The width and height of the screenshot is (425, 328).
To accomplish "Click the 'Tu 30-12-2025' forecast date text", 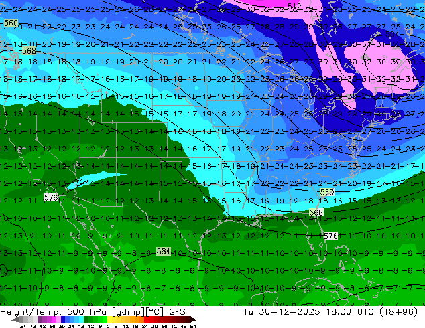I will click(282, 312).
